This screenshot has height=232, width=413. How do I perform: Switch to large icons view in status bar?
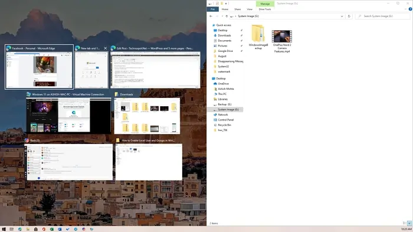pos(409,223)
